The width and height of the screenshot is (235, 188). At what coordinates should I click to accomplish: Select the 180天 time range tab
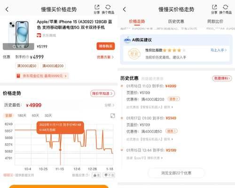coord(22,116)
